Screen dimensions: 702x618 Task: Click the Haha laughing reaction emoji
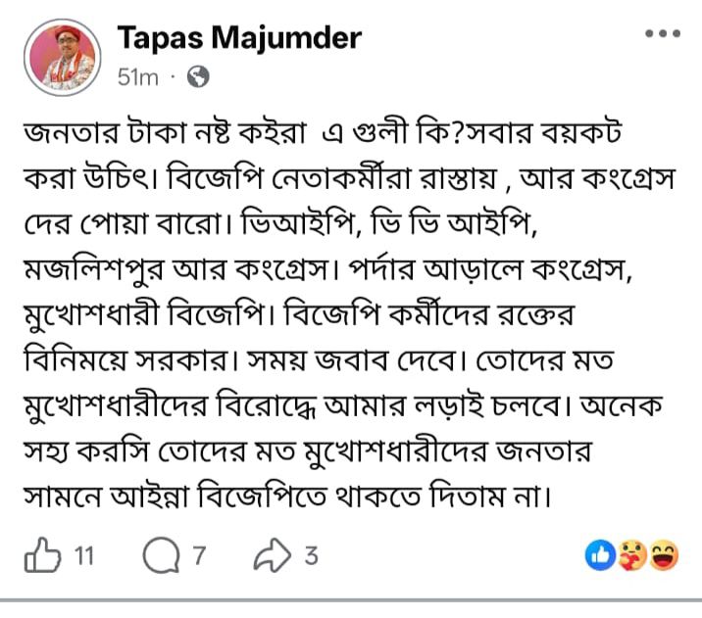664,556
